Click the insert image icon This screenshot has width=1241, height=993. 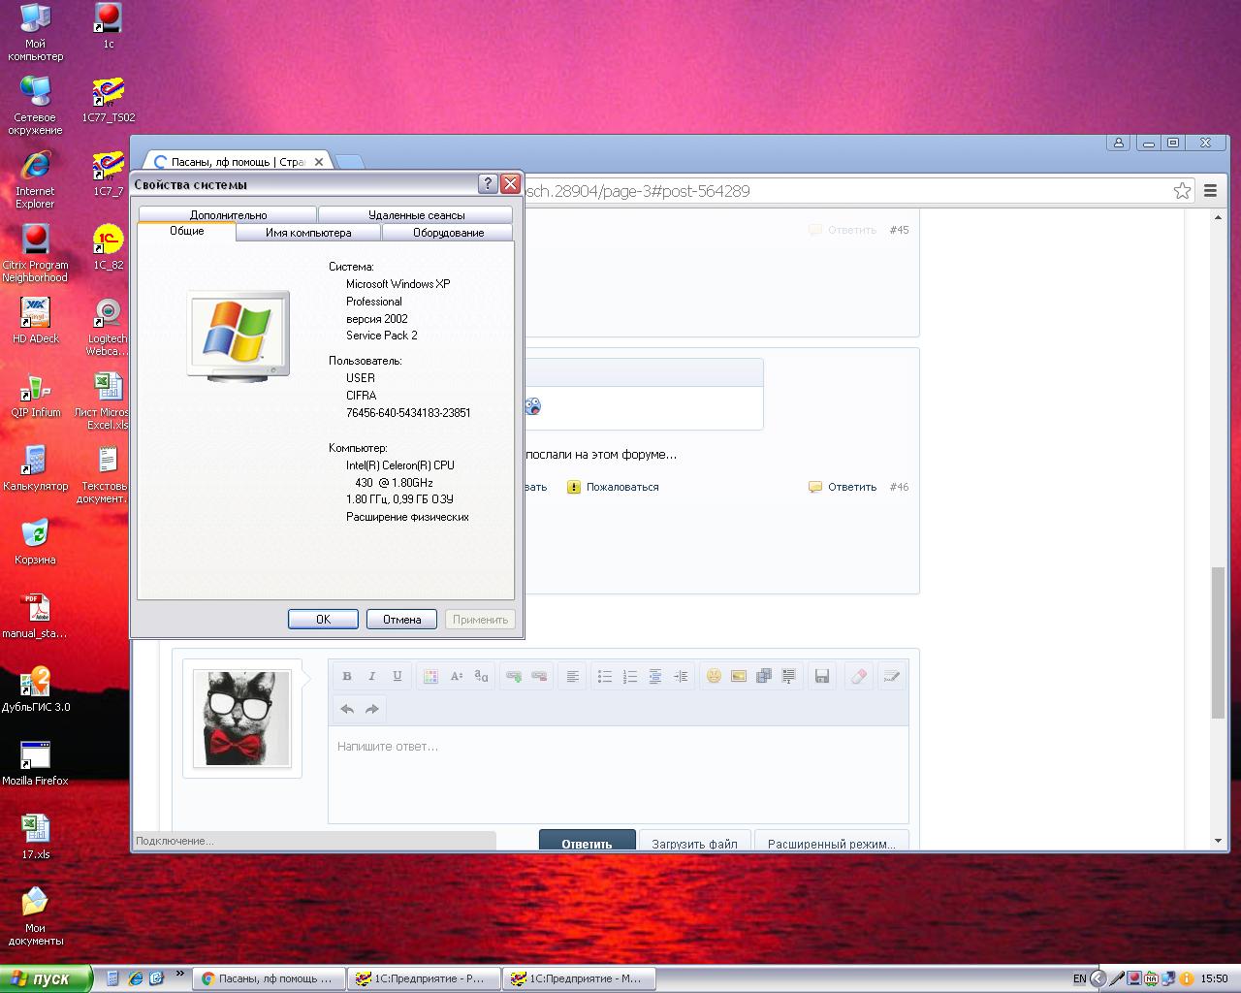739,676
